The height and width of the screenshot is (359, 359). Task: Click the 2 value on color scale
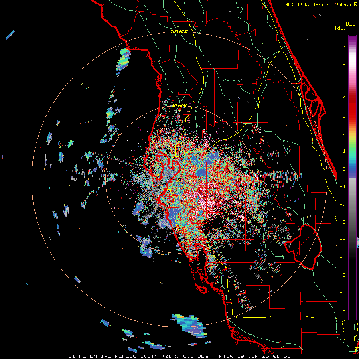tap(344, 134)
